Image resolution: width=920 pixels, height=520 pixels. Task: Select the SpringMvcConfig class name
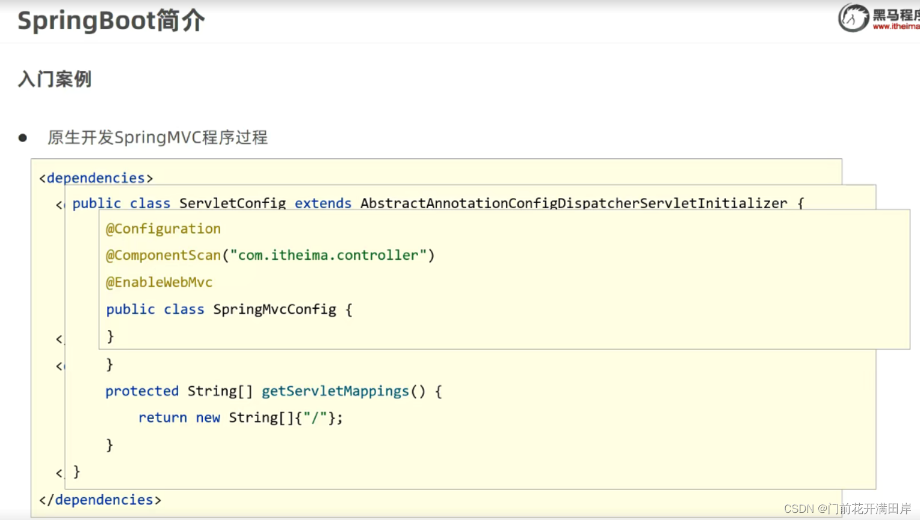(274, 309)
